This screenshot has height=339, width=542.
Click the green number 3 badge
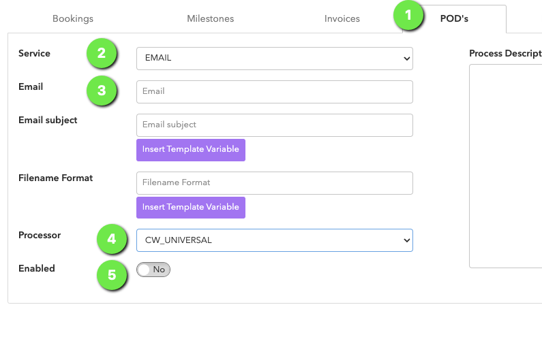102,91
